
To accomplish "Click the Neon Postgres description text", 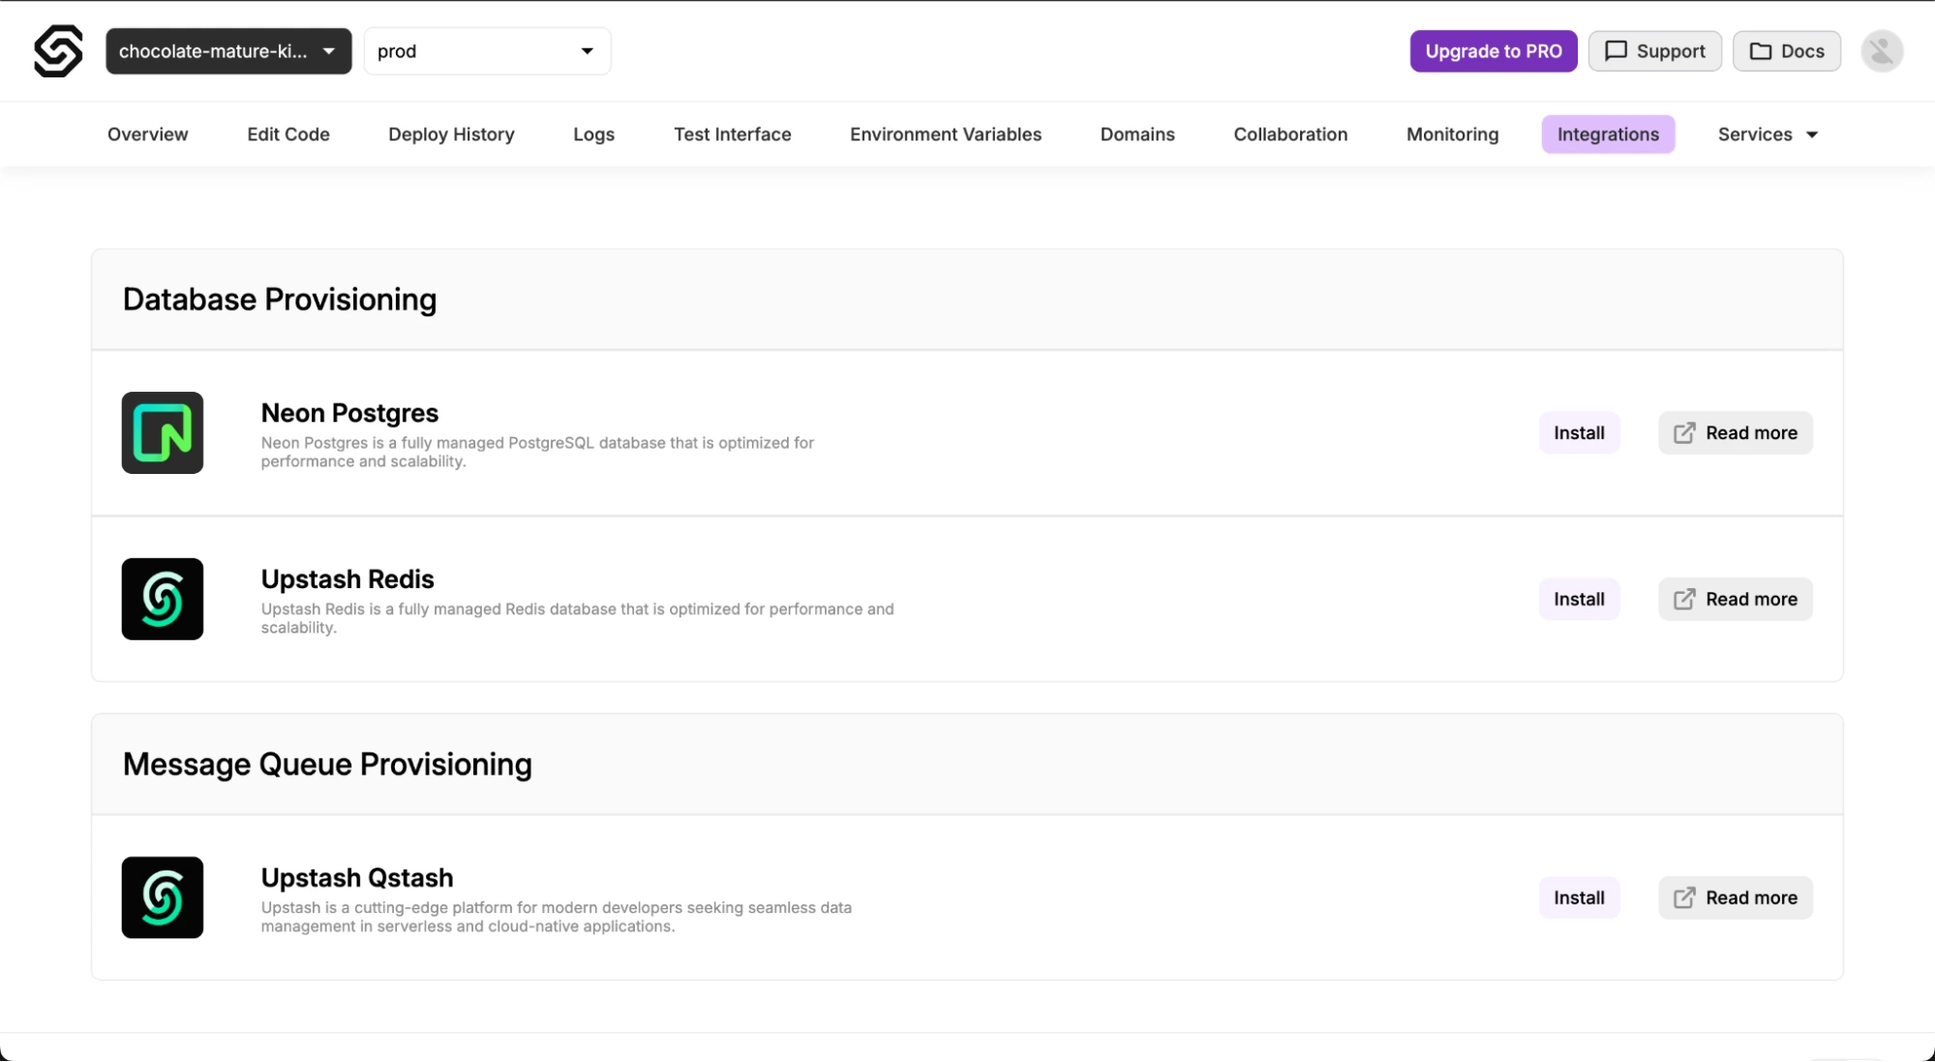I will click(x=537, y=452).
